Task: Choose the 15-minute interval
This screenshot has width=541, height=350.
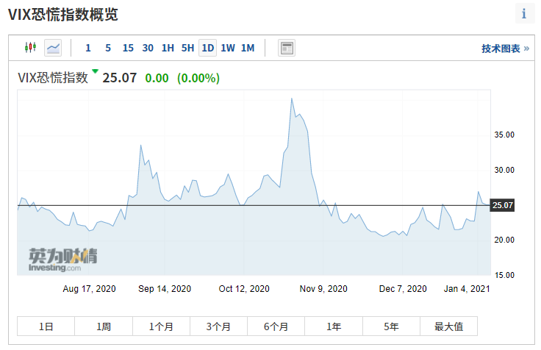Action: tap(128, 48)
